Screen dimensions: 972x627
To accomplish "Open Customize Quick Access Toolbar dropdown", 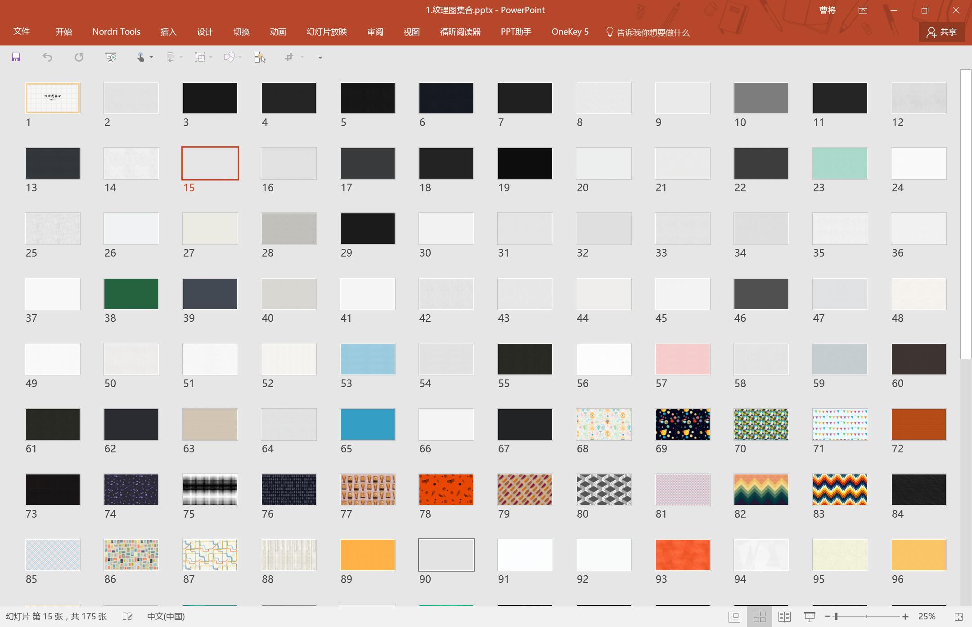I will point(320,57).
